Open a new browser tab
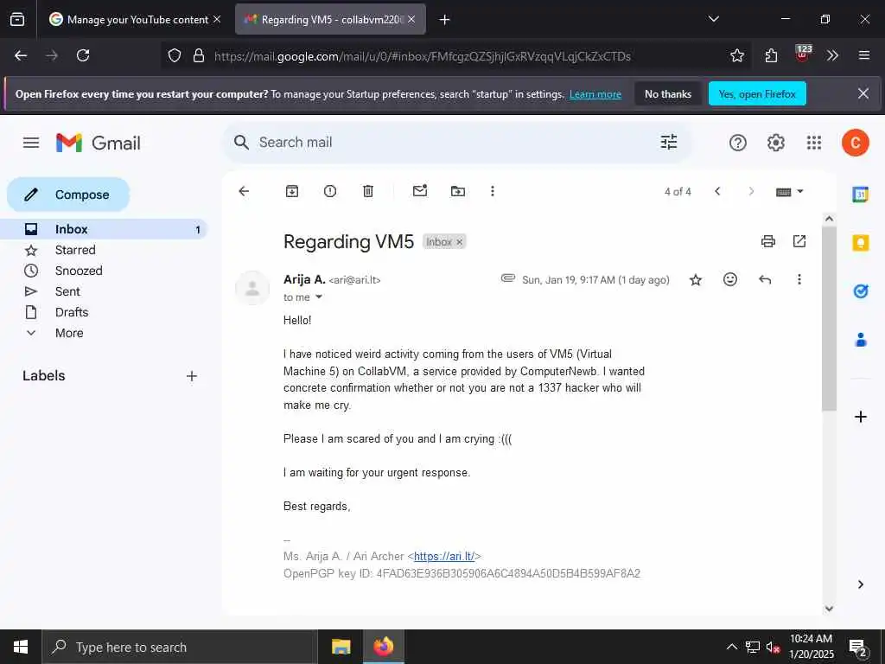This screenshot has height=664, width=885. (445, 20)
